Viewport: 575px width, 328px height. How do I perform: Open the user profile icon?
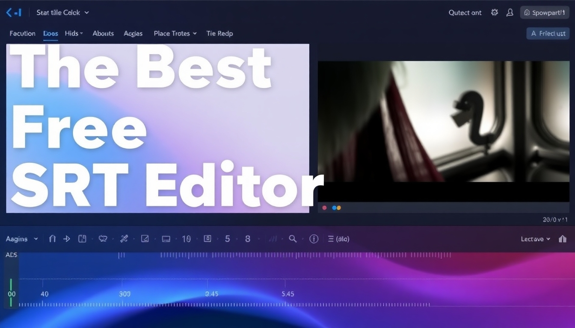coord(510,13)
